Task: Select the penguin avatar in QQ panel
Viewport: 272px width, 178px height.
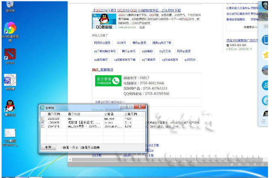Action: (x=266, y=114)
